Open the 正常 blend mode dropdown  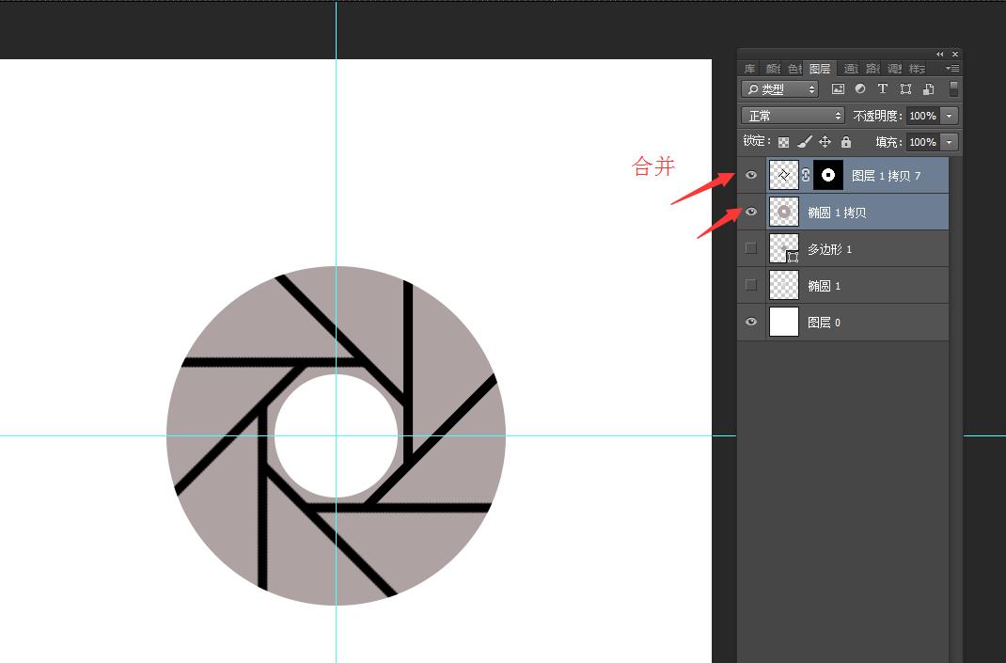coord(793,116)
